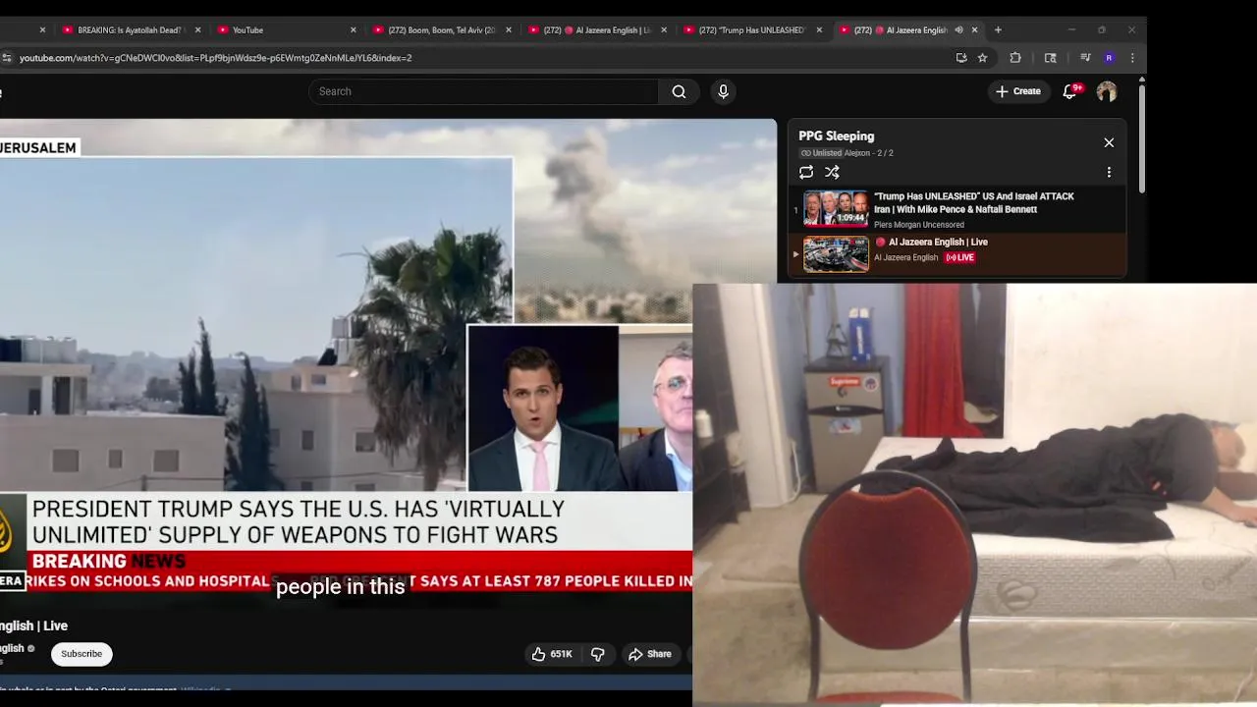Dislike the video

coord(597,654)
